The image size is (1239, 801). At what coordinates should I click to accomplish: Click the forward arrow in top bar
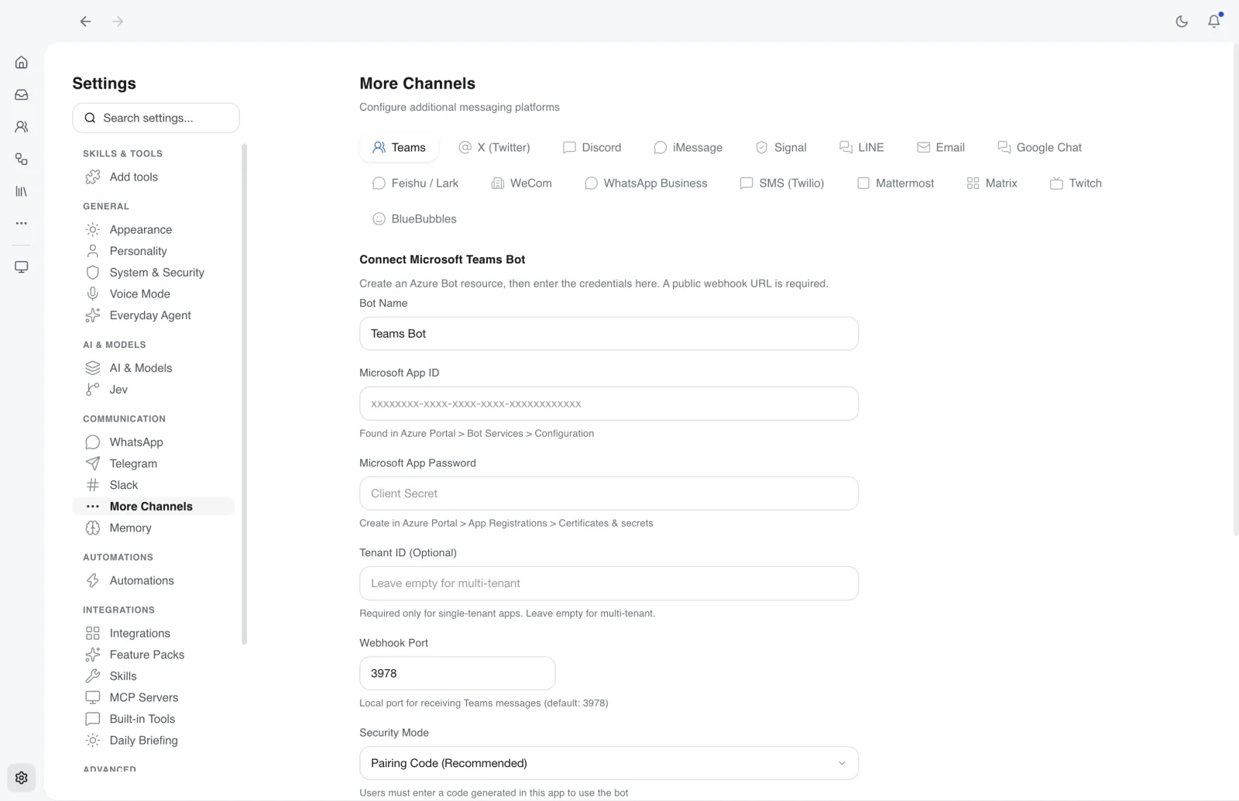tap(118, 22)
